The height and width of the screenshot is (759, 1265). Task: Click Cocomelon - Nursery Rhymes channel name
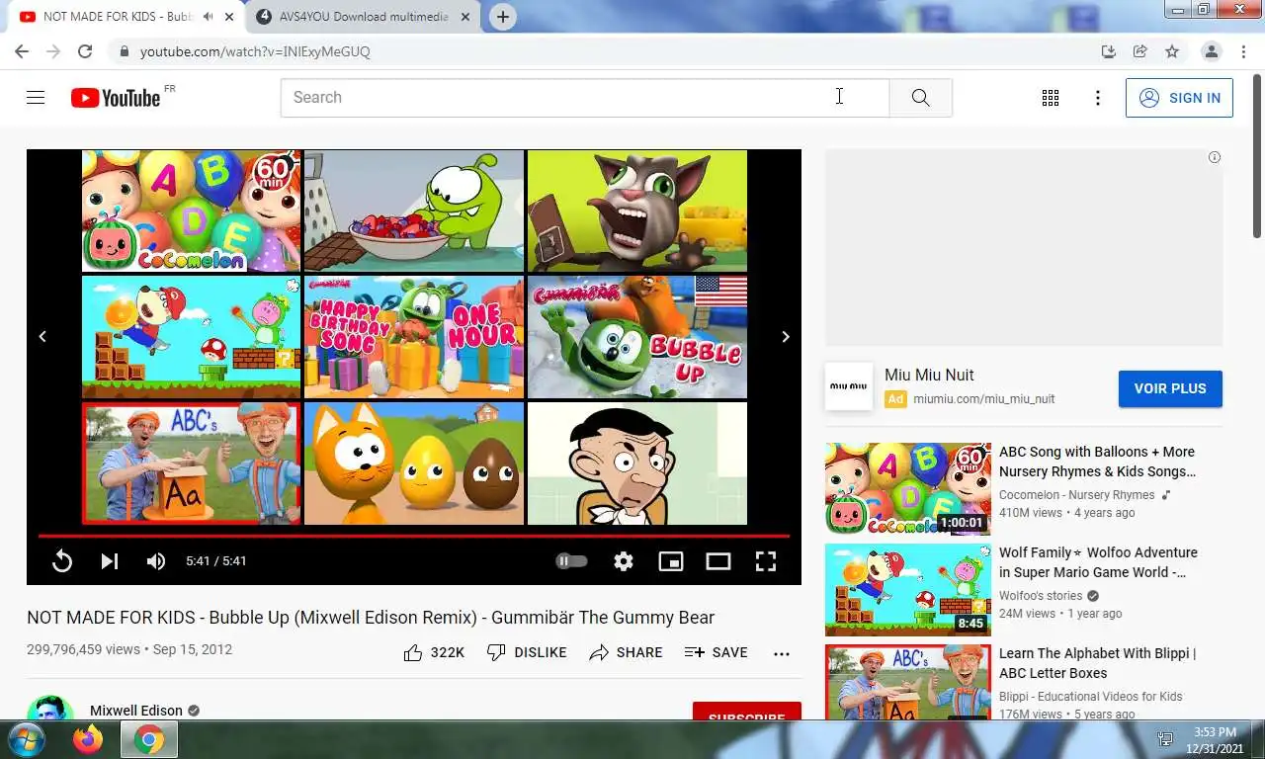pos(1076,495)
